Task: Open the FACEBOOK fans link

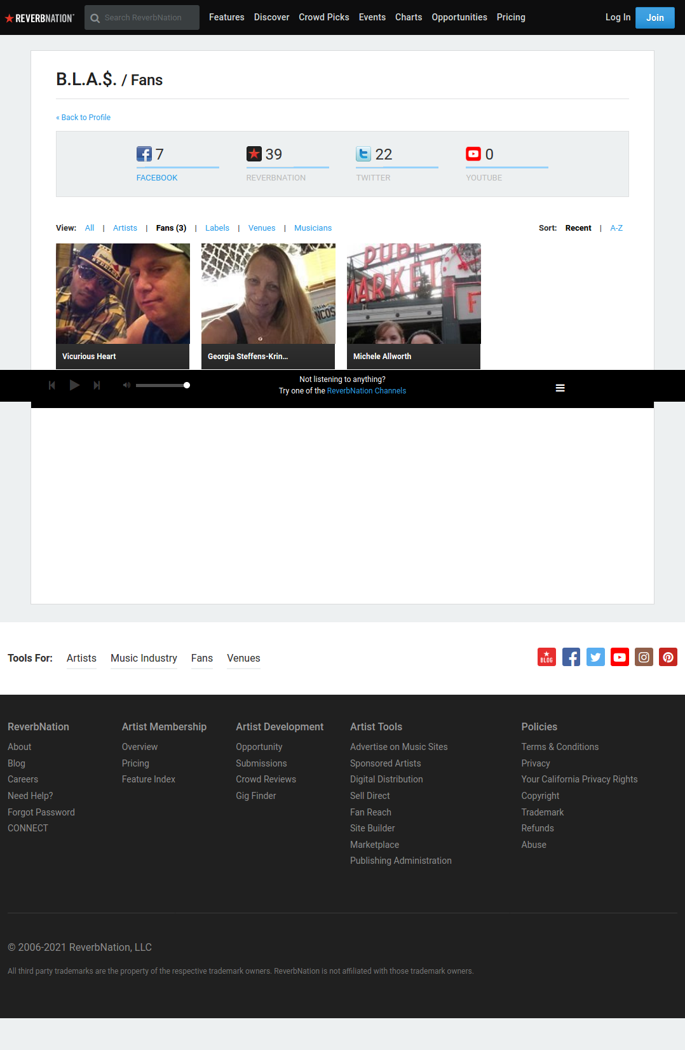Action: [157, 178]
